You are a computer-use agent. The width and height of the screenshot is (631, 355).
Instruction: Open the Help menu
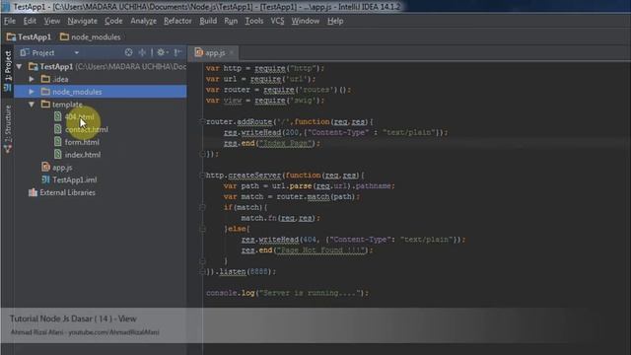point(335,21)
